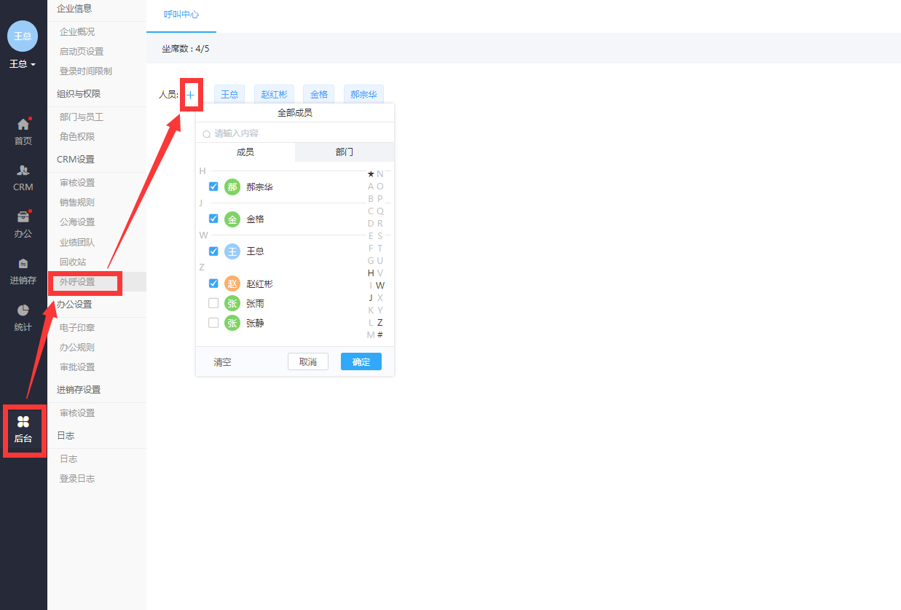Click the plus icon to add 人员

tap(191, 95)
